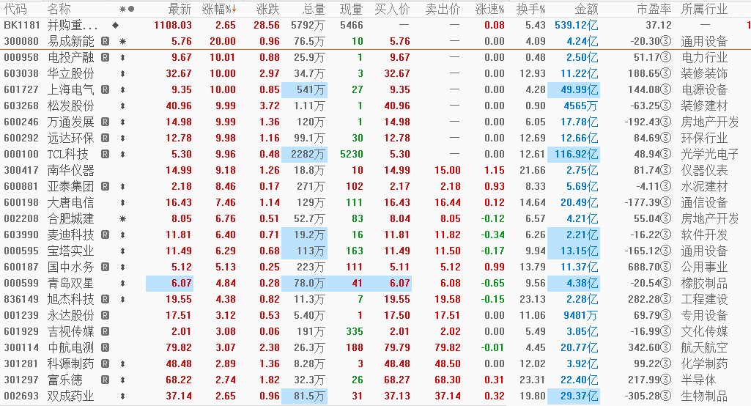
Task: Click the R badge beside 亚泰集团
Action: click(106, 186)
